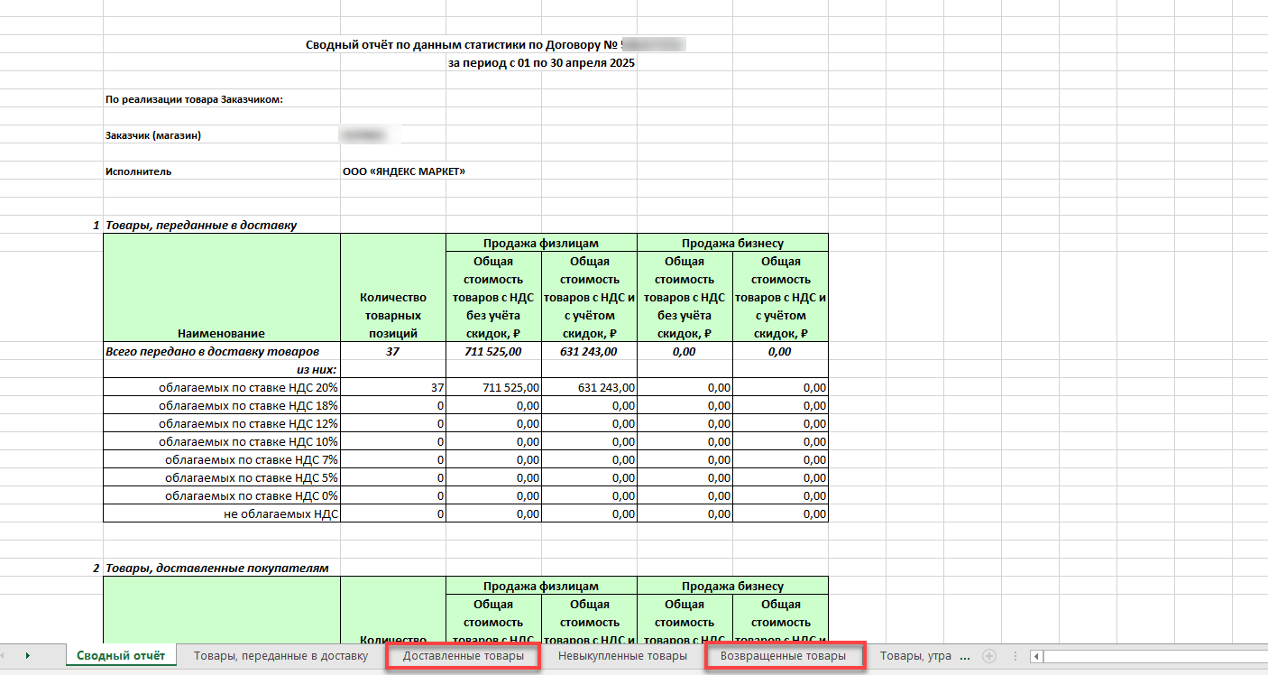
Task: Select row label облагаемых по ставке НДС 18%
Action: click(222, 405)
